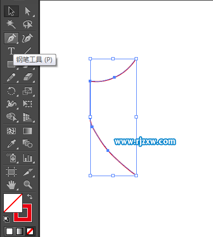213x237 pixels.
Task: Reset to default fill and stroke
Action: coord(6,219)
